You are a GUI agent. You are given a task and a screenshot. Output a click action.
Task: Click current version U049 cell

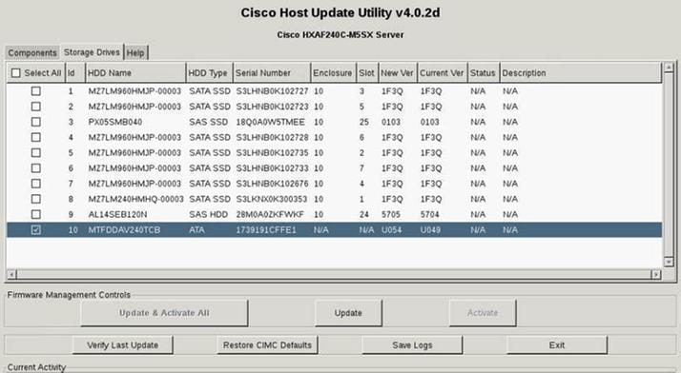coord(430,230)
